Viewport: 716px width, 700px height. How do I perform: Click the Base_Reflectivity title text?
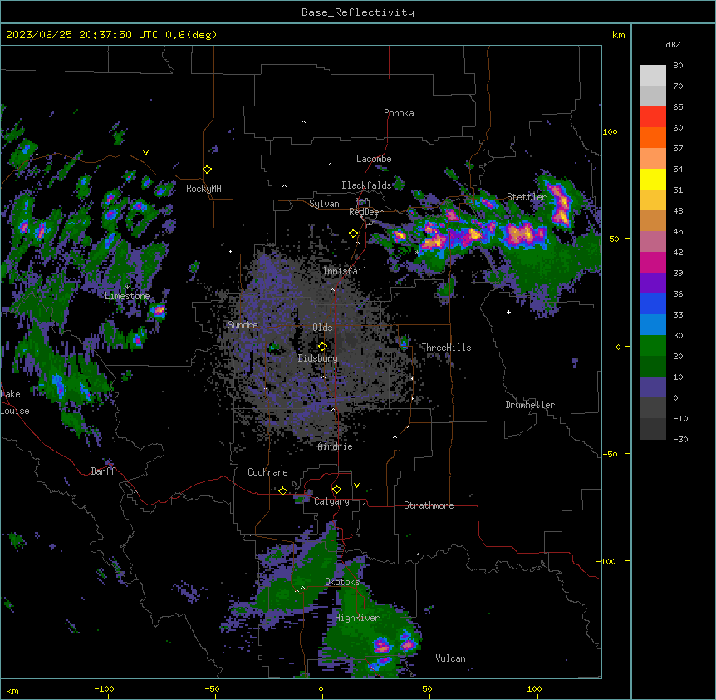coord(357,12)
